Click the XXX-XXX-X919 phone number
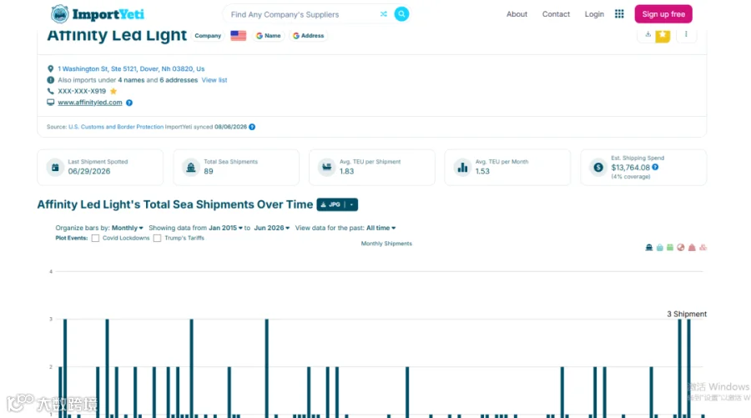The height and width of the screenshot is (418, 751). (82, 91)
